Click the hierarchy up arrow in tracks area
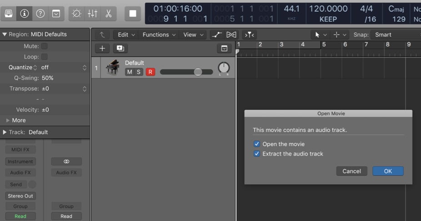The width and height of the screenshot is (421, 221). pyautogui.click(x=102, y=35)
